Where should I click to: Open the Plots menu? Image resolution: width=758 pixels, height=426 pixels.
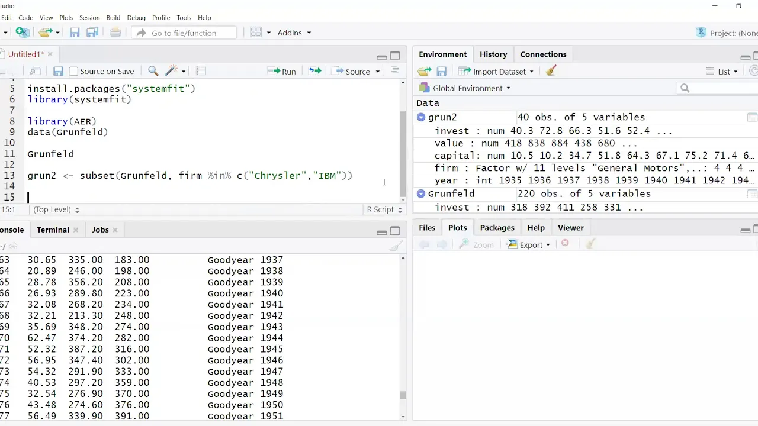(x=66, y=17)
